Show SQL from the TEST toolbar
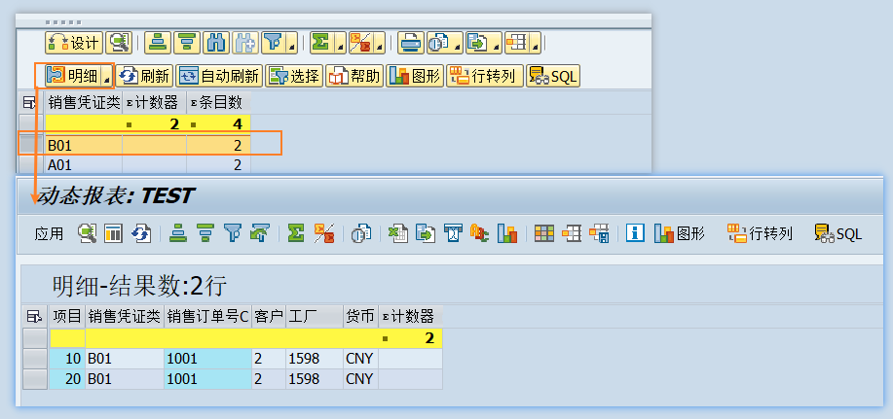Screen dimensions: 893x419 coord(838,233)
